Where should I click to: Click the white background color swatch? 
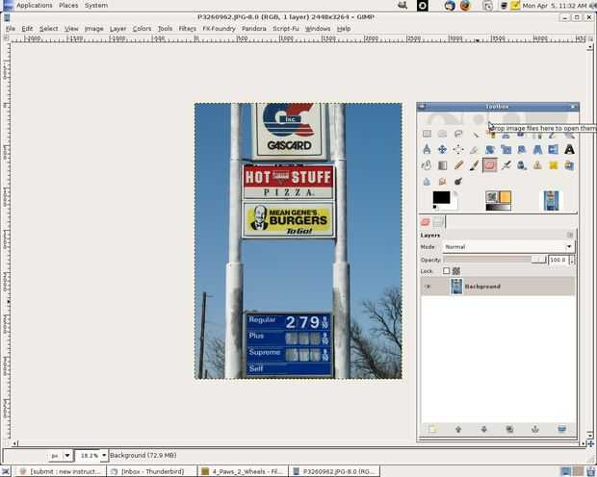[454, 205]
